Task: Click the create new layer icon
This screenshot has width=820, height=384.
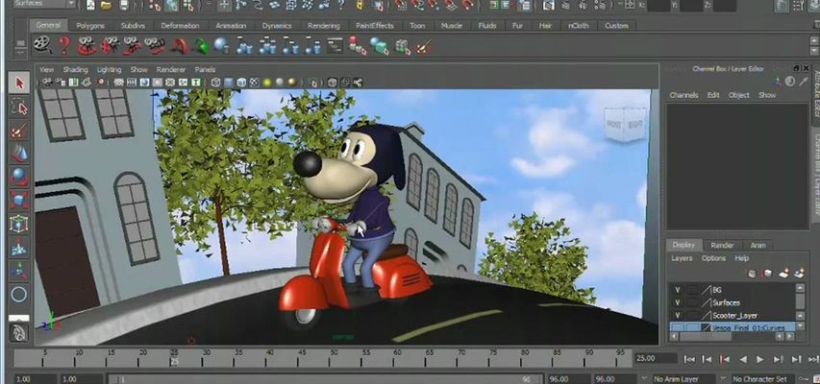Action: click(783, 273)
